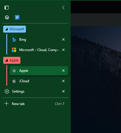Click the plus icon for new tab

pyautogui.click(x=6, y=104)
